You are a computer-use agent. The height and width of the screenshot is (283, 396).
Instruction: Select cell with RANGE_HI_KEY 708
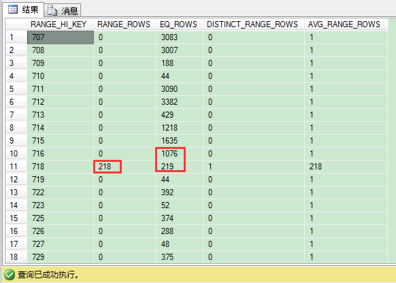click(61, 50)
